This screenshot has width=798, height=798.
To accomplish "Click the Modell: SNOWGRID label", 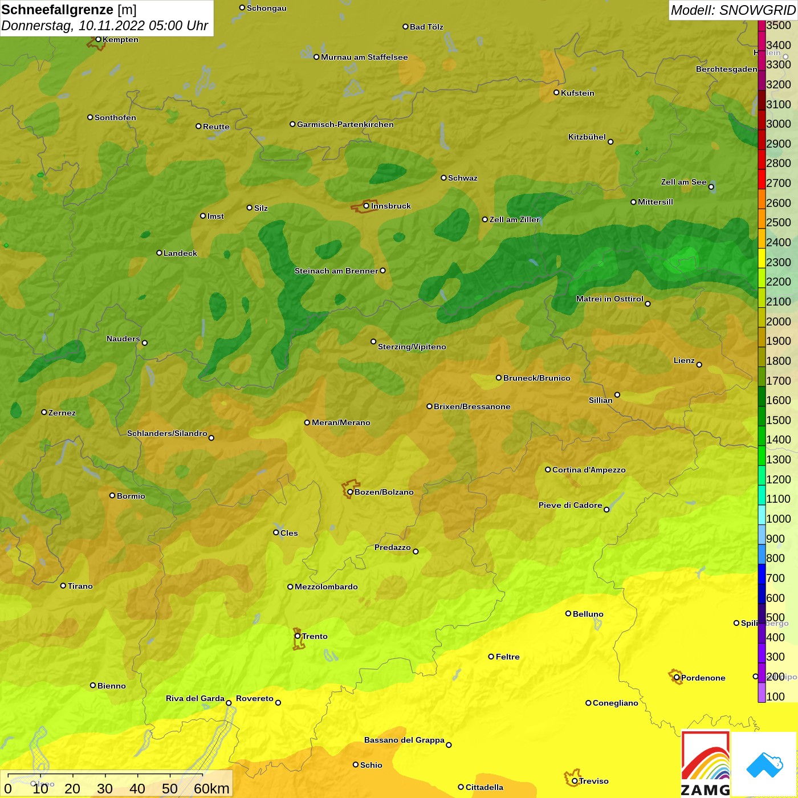I will click(x=733, y=10).
